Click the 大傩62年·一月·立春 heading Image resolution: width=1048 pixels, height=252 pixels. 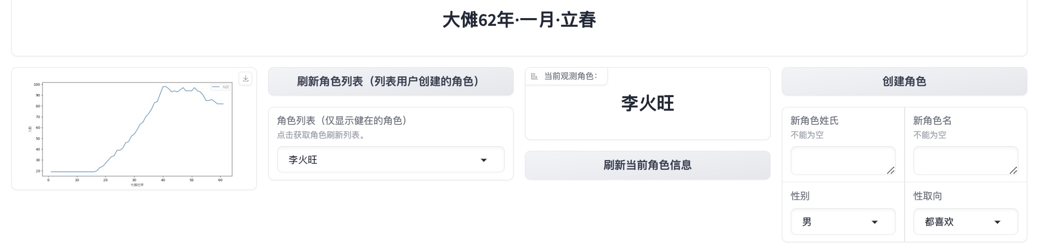(519, 20)
